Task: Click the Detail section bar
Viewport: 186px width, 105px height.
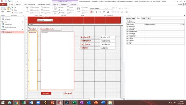Action: click(75, 24)
